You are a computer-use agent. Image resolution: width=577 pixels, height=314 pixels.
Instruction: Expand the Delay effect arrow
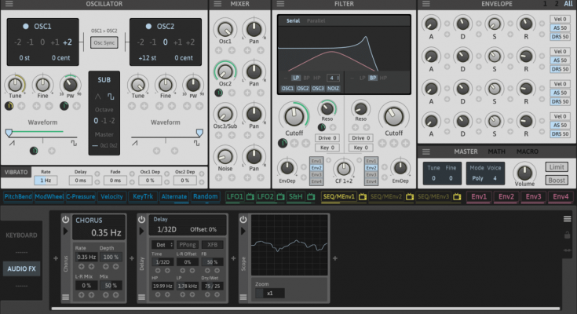(141, 231)
